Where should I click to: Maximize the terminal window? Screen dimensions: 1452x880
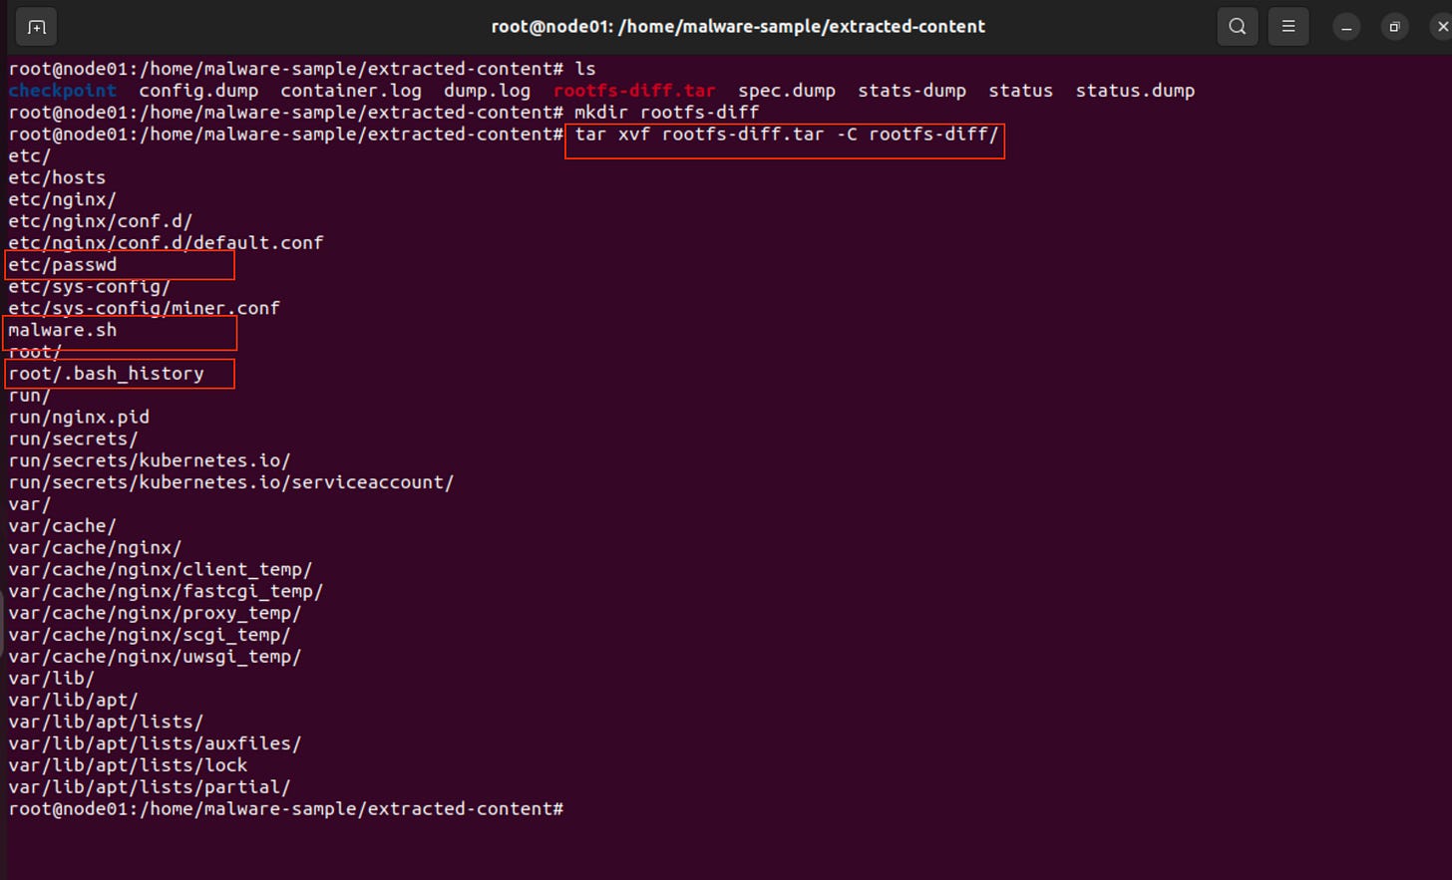point(1394,27)
